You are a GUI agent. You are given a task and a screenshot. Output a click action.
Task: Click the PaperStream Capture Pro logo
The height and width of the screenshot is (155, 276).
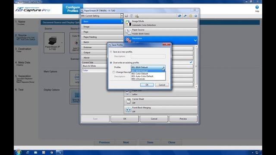coord(33,9)
